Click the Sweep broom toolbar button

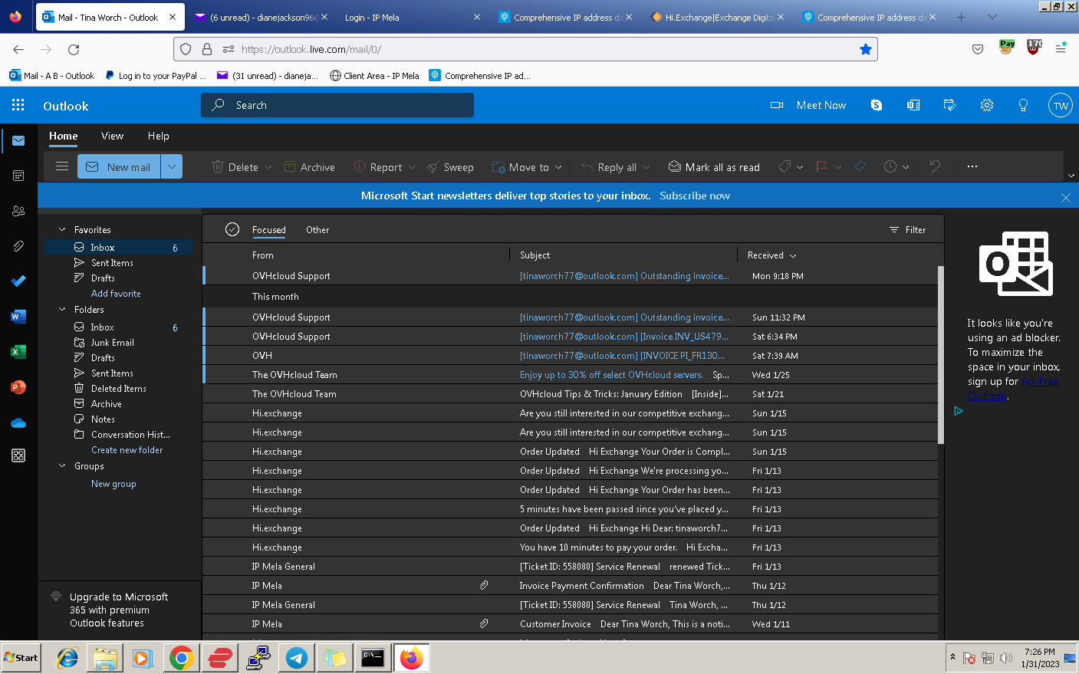[x=450, y=167]
